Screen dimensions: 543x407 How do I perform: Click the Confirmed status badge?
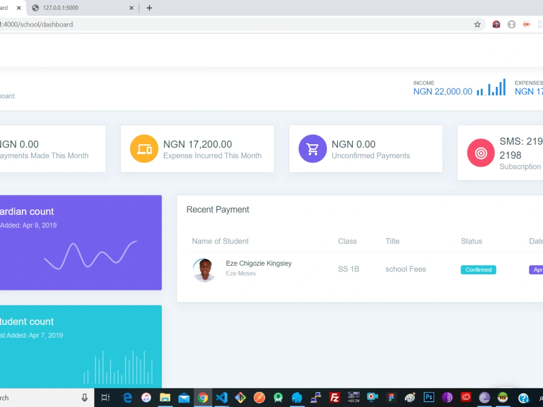pyautogui.click(x=478, y=270)
